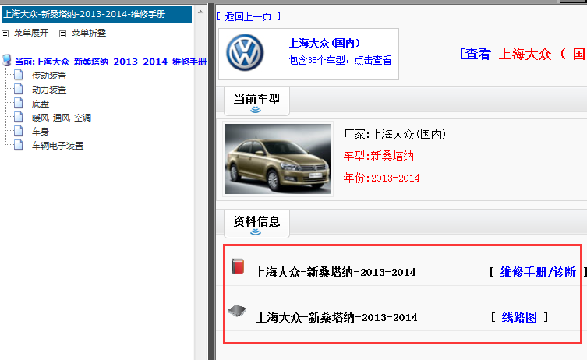Click the page icon next to 暖风-通风-空调

point(19,117)
